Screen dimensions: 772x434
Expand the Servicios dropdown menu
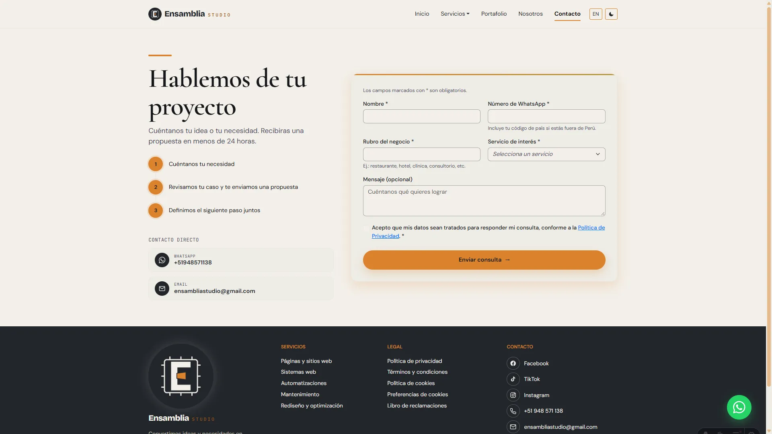point(455,14)
